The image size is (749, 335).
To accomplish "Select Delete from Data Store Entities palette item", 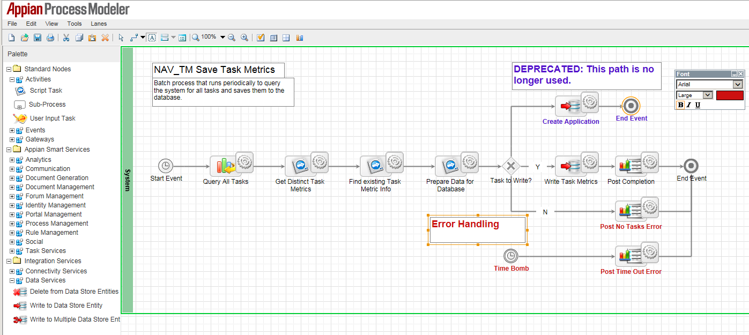I will coord(66,292).
